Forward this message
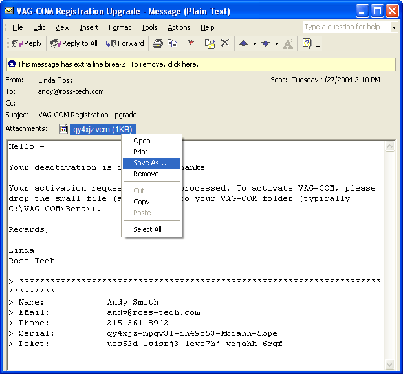The image size is (403, 374). pos(125,43)
